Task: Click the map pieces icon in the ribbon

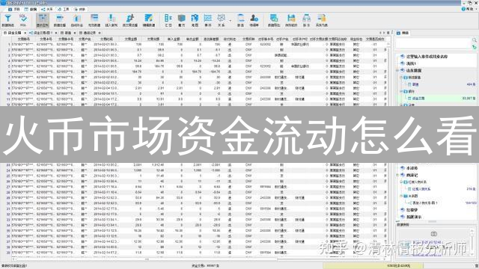Action: coord(195,20)
